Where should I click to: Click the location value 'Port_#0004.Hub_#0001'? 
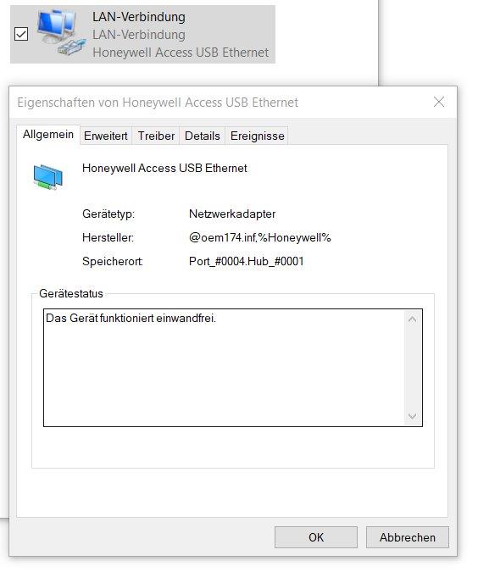pyautogui.click(x=247, y=261)
